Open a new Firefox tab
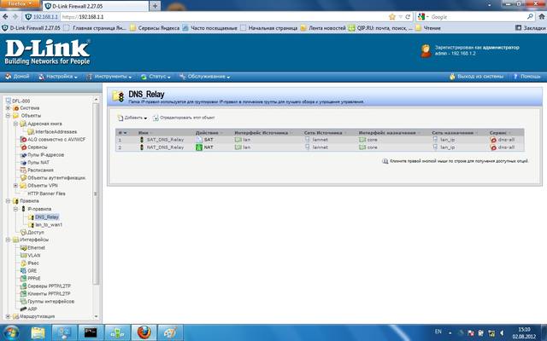This screenshot has height=341, width=547. click(x=155, y=6)
